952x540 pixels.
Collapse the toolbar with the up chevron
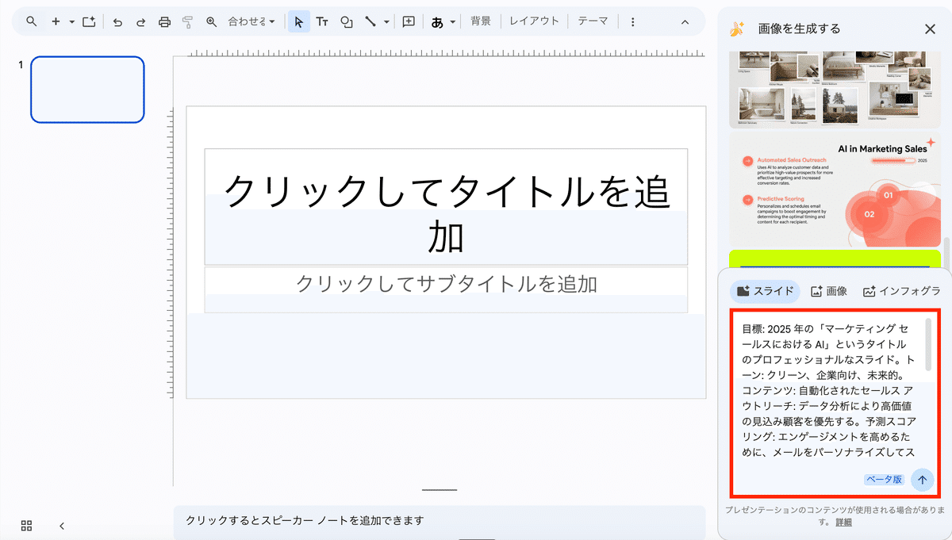tap(685, 21)
